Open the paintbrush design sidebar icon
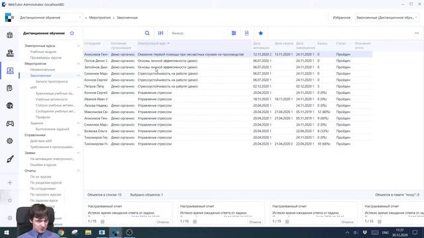The width and height of the screenshot is (424, 238). 10,159
